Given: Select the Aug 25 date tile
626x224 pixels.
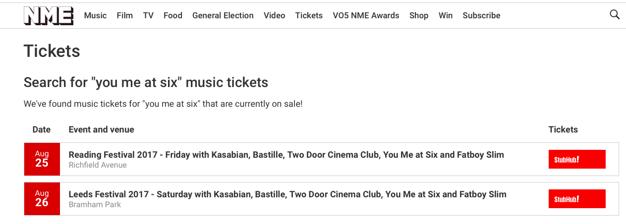Looking at the screenshot, I should coord(42,159).
